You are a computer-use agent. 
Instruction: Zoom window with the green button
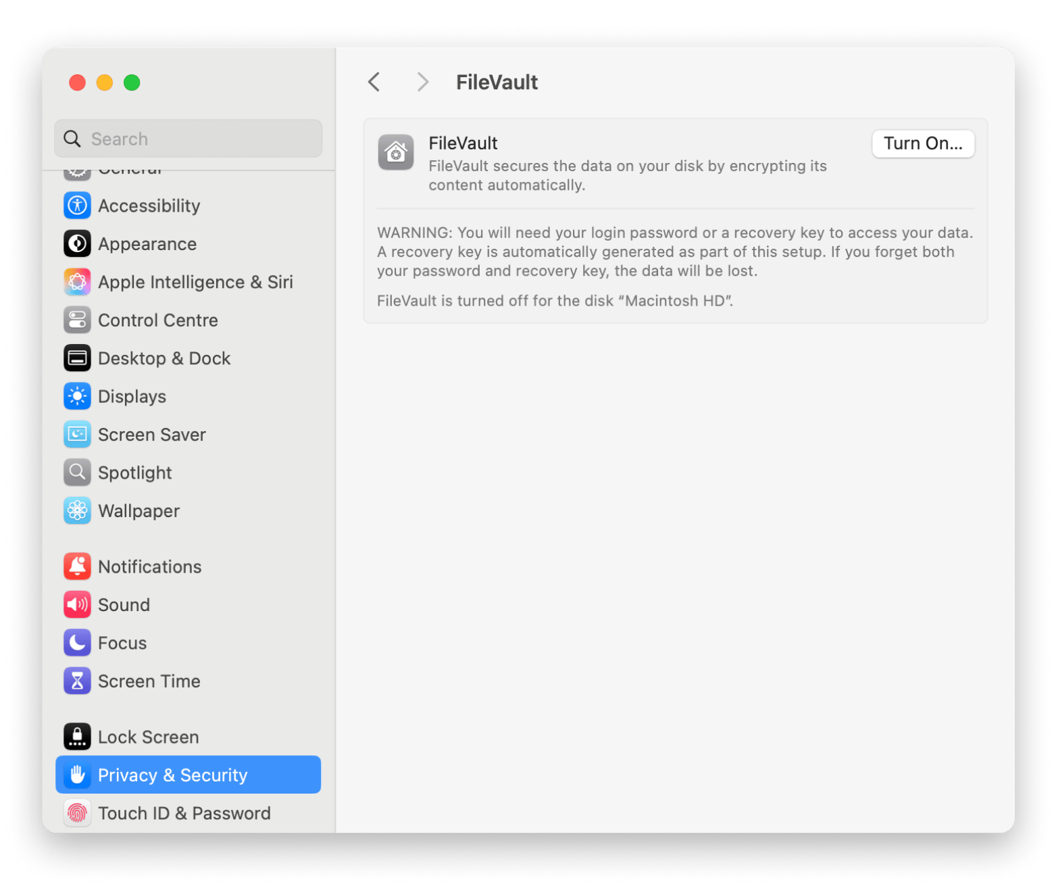(132, 82)
